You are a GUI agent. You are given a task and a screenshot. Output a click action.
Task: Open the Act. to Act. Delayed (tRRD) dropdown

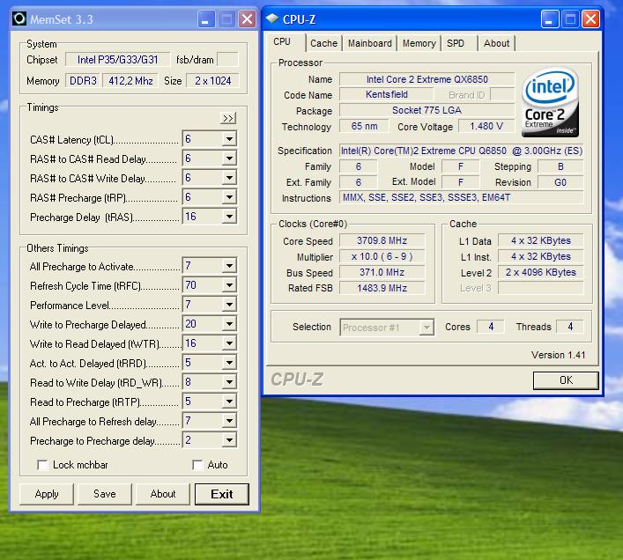[229, 363]
